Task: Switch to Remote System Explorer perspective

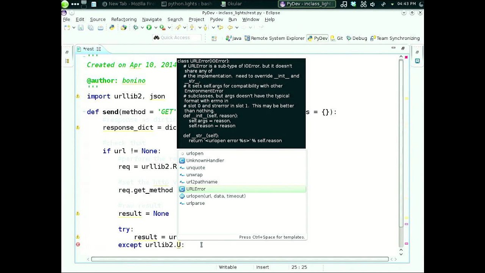Action: click(x=275, y=38)
